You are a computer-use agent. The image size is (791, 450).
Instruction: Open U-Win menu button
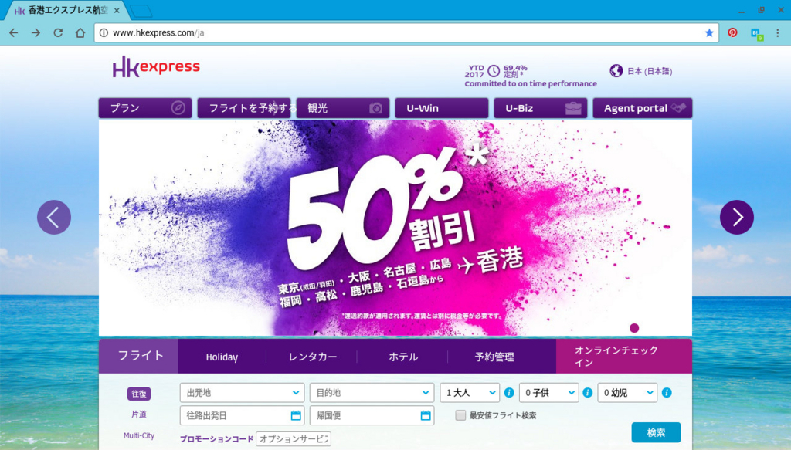[442, 108]
